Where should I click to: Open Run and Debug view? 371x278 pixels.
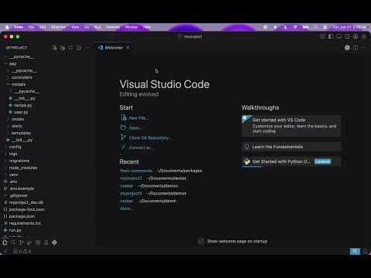(29, 242)
